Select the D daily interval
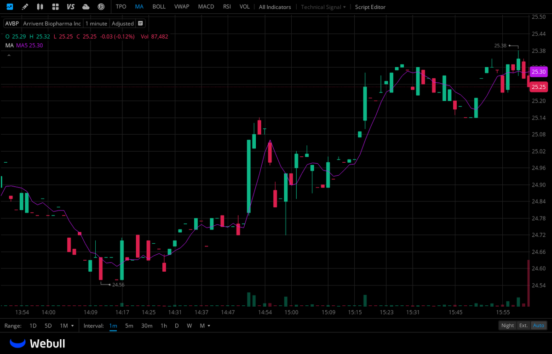This screenshot has height=354, width=552. tap(177, 325)
